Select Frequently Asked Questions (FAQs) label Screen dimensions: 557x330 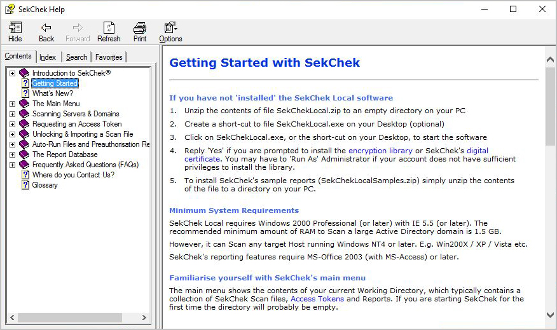[x=85, y=165]
